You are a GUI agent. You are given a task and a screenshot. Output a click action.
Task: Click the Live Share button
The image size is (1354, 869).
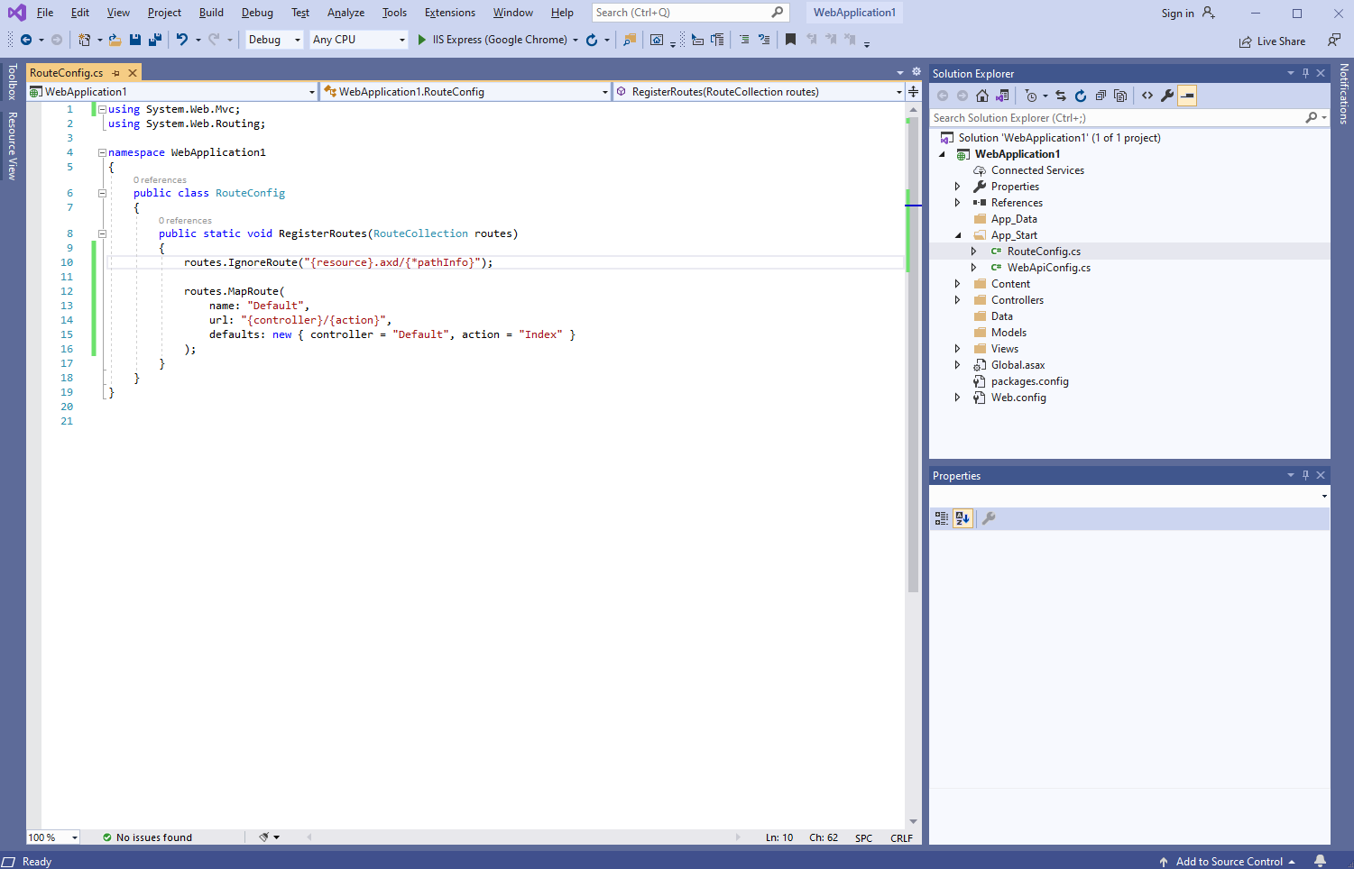point(1272,41)
